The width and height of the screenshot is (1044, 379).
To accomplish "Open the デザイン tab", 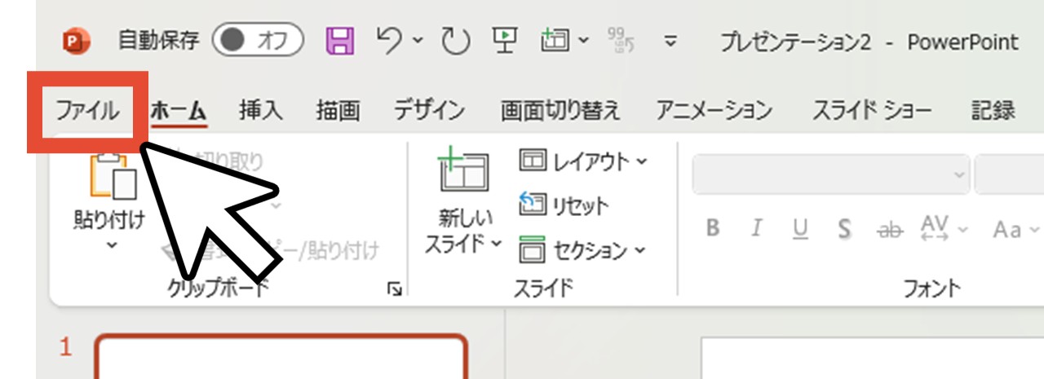I will [x=429, y=111].
